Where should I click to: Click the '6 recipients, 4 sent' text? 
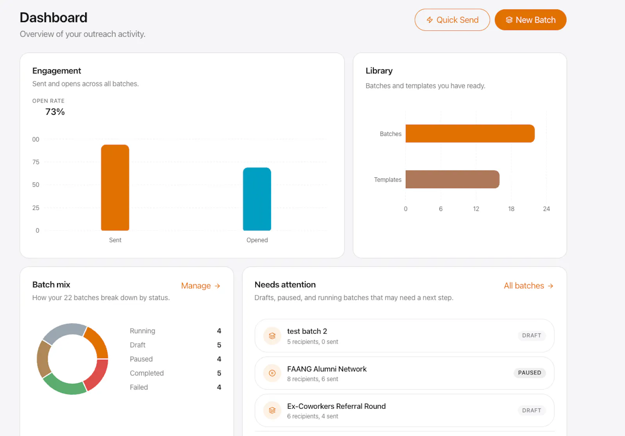tap(312, 416)
